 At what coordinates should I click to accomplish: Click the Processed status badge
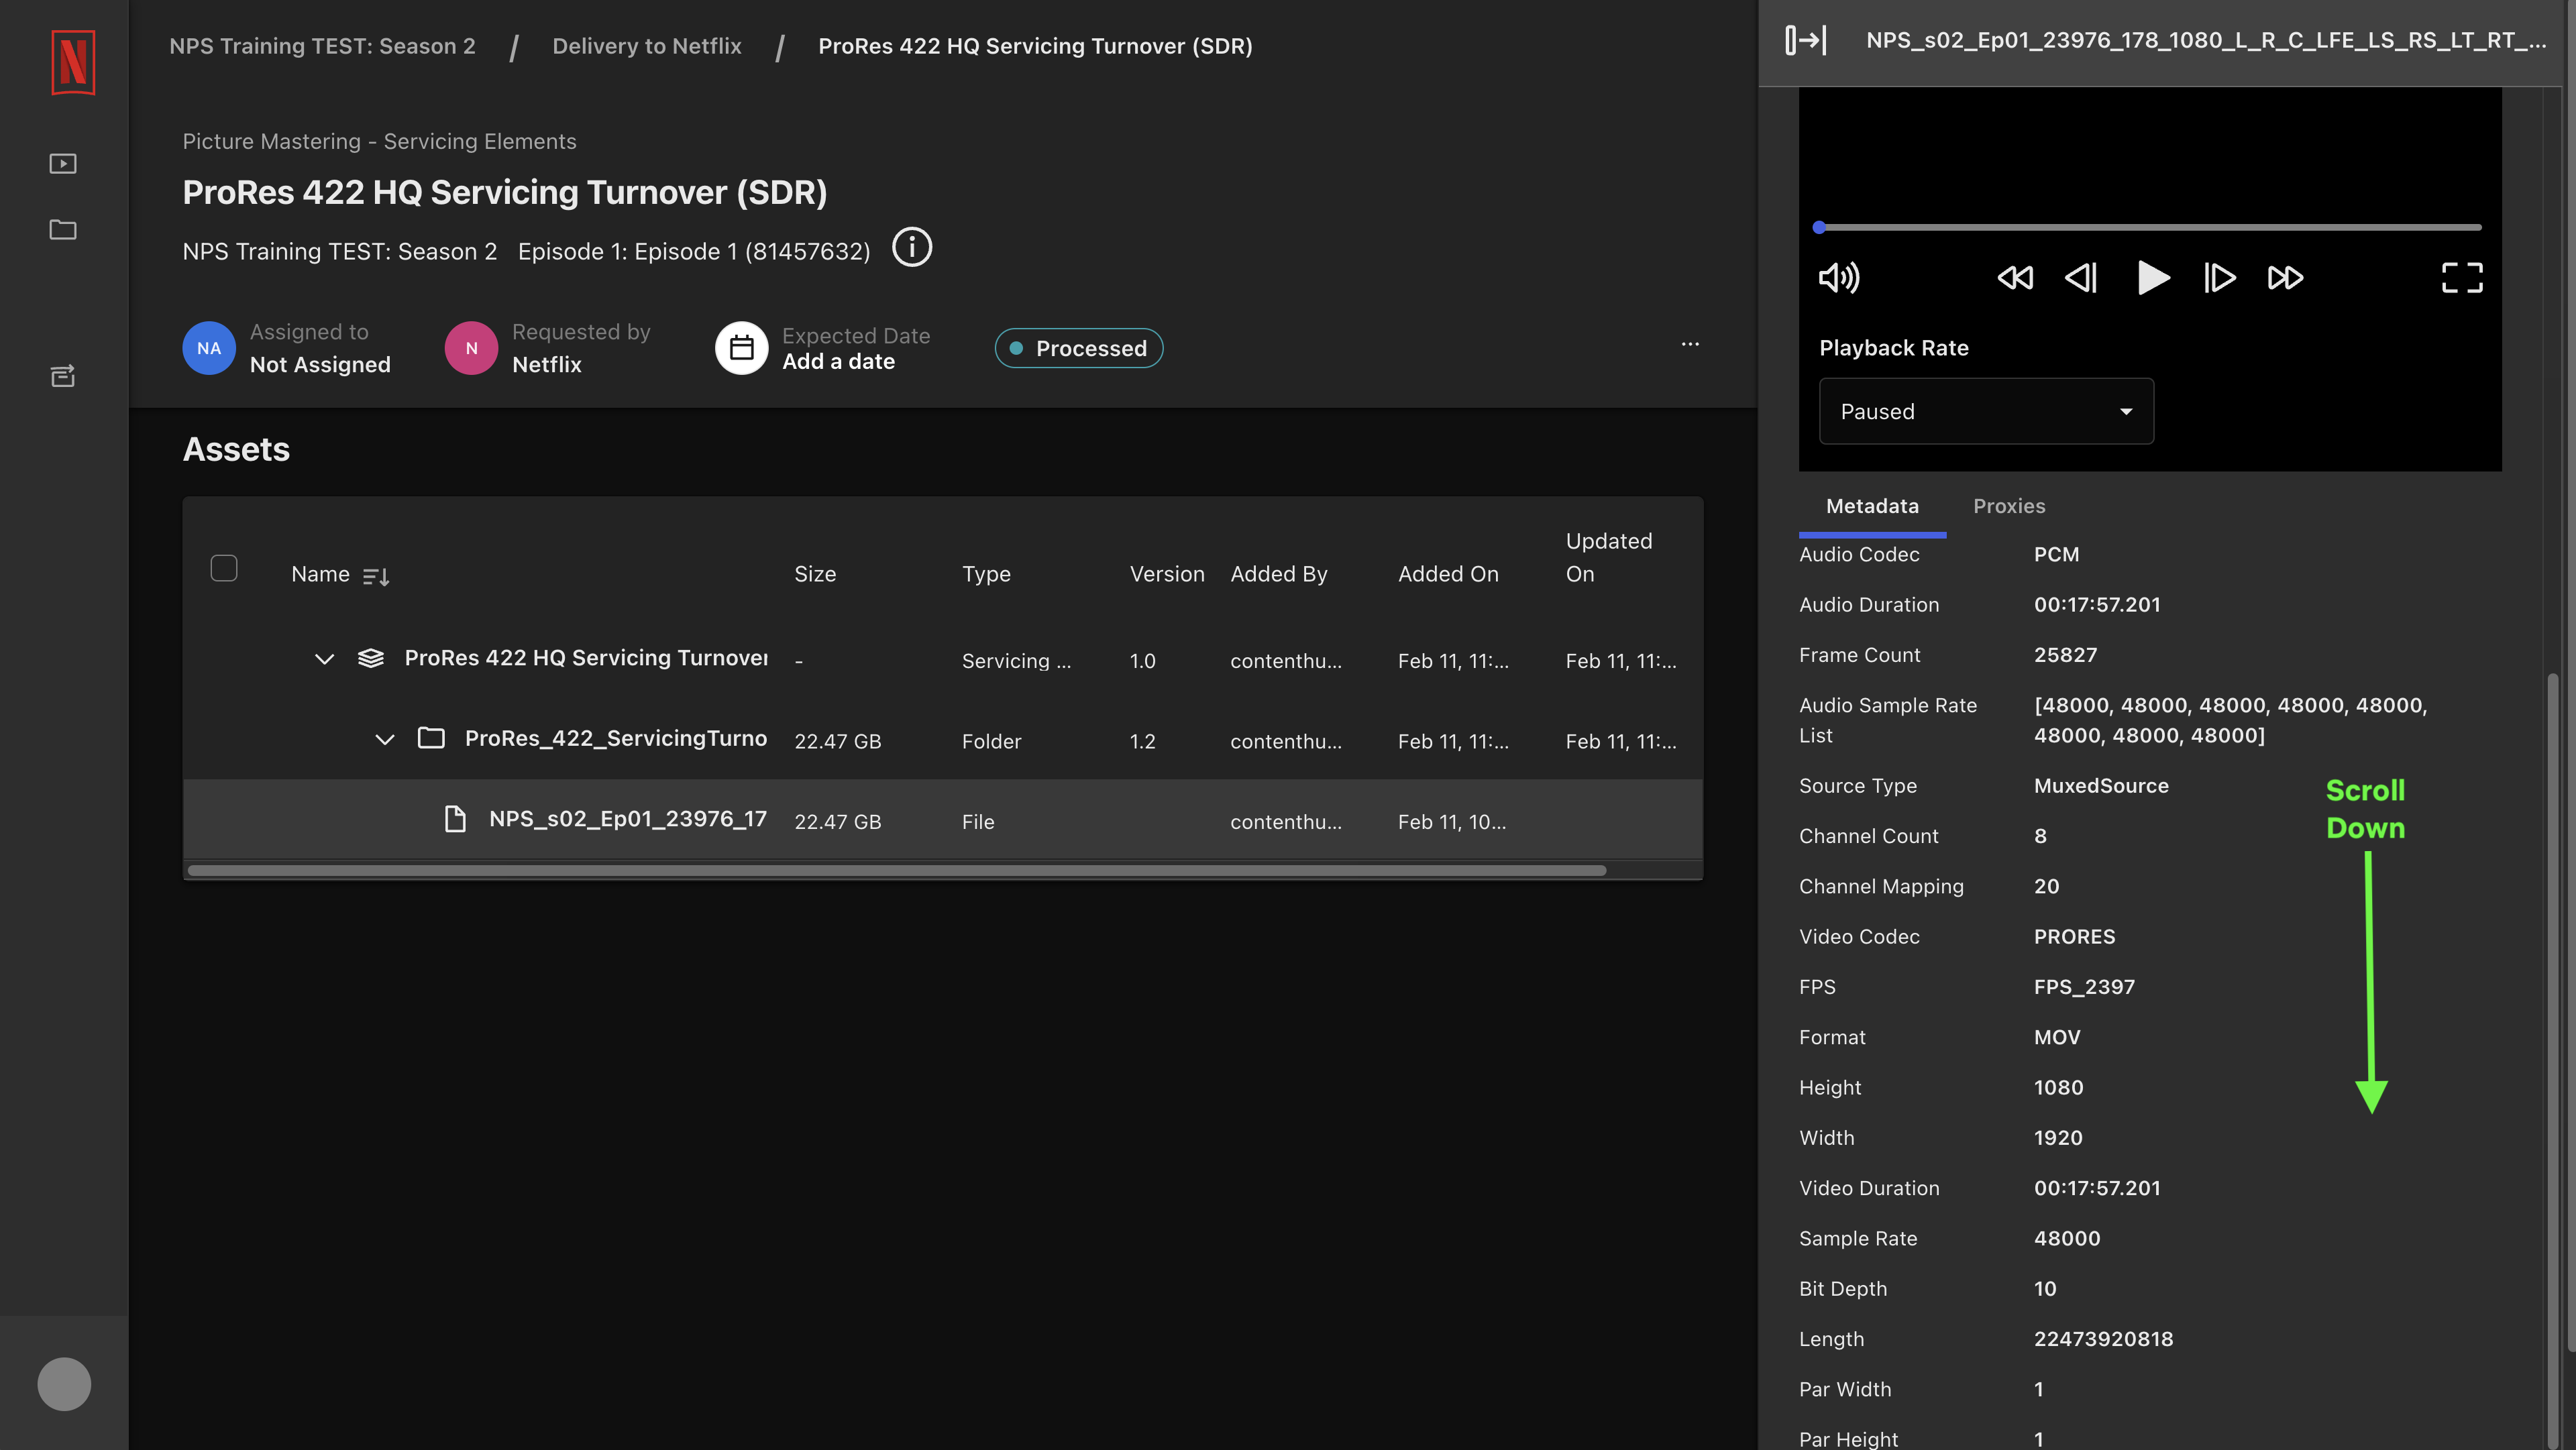[1079, 348]
